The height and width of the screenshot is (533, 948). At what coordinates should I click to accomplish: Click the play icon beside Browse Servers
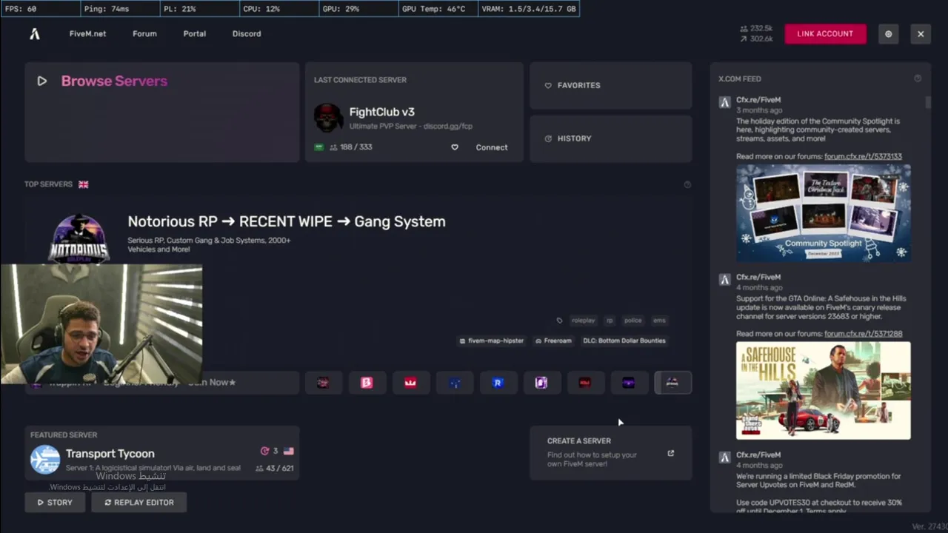point(42,81)
